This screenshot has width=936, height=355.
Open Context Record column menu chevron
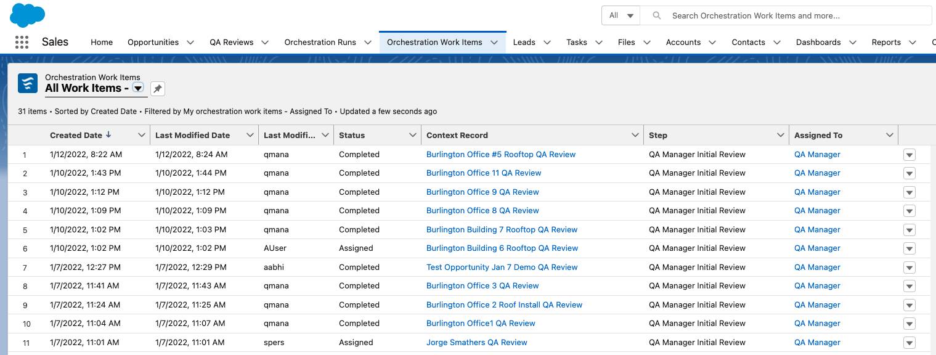(x=635, y=135)
